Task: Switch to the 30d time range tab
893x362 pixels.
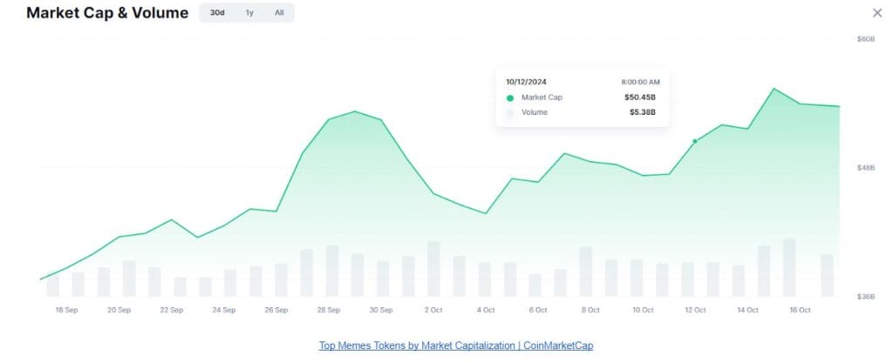Action: coord(217,13)
